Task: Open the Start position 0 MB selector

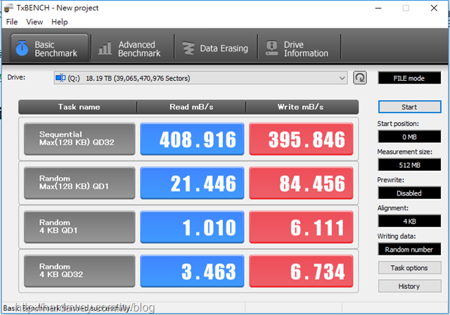Action: [409, 137]
